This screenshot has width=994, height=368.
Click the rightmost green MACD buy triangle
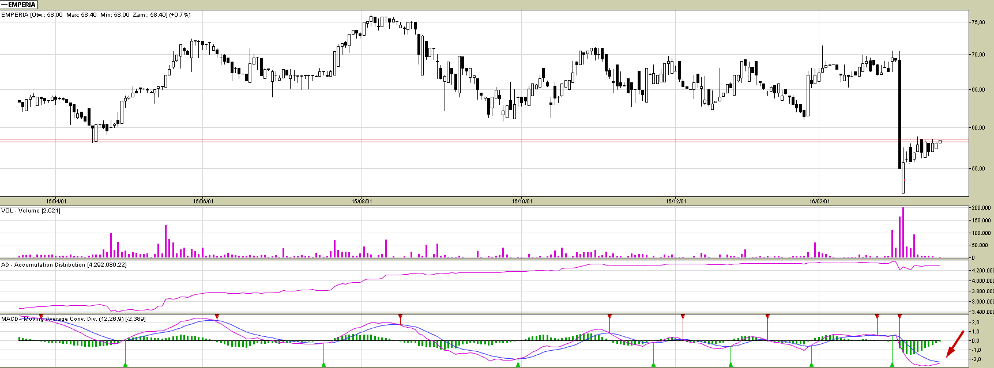click(x=892, y=363)
